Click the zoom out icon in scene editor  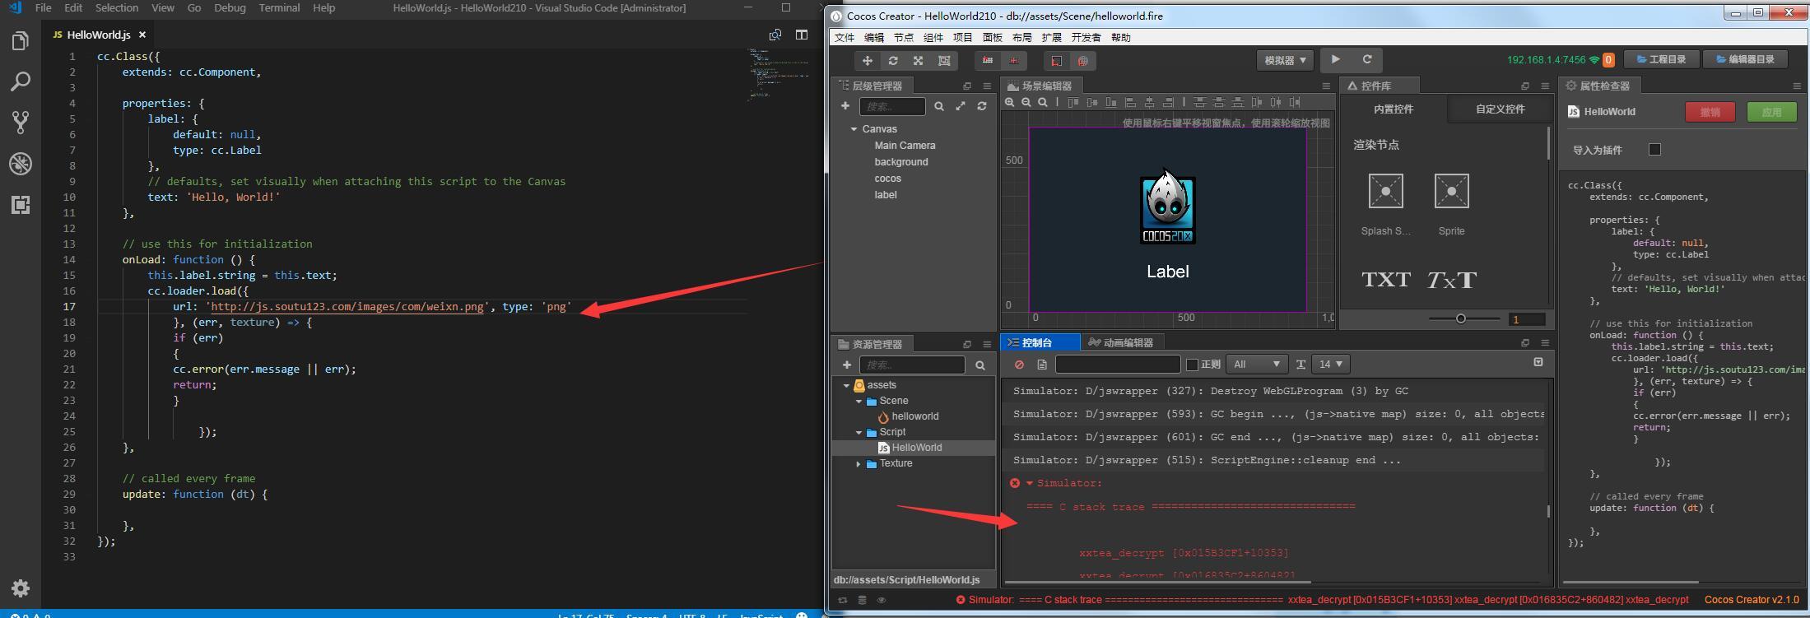[1026, 103]
